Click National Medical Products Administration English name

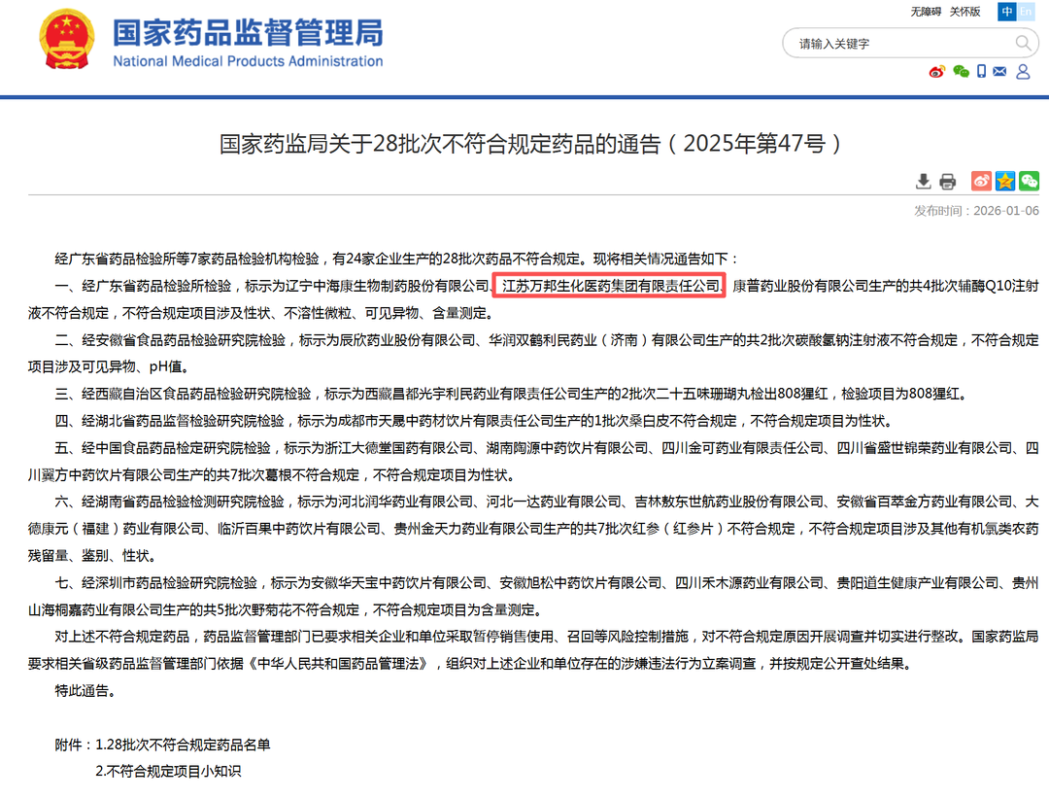pyautogui.click(x=249, y=61)
